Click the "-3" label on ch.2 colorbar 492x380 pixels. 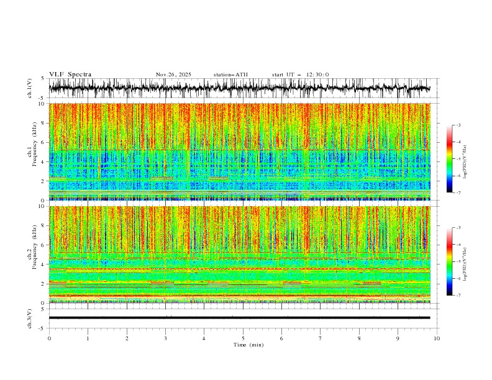click(458, 228)
